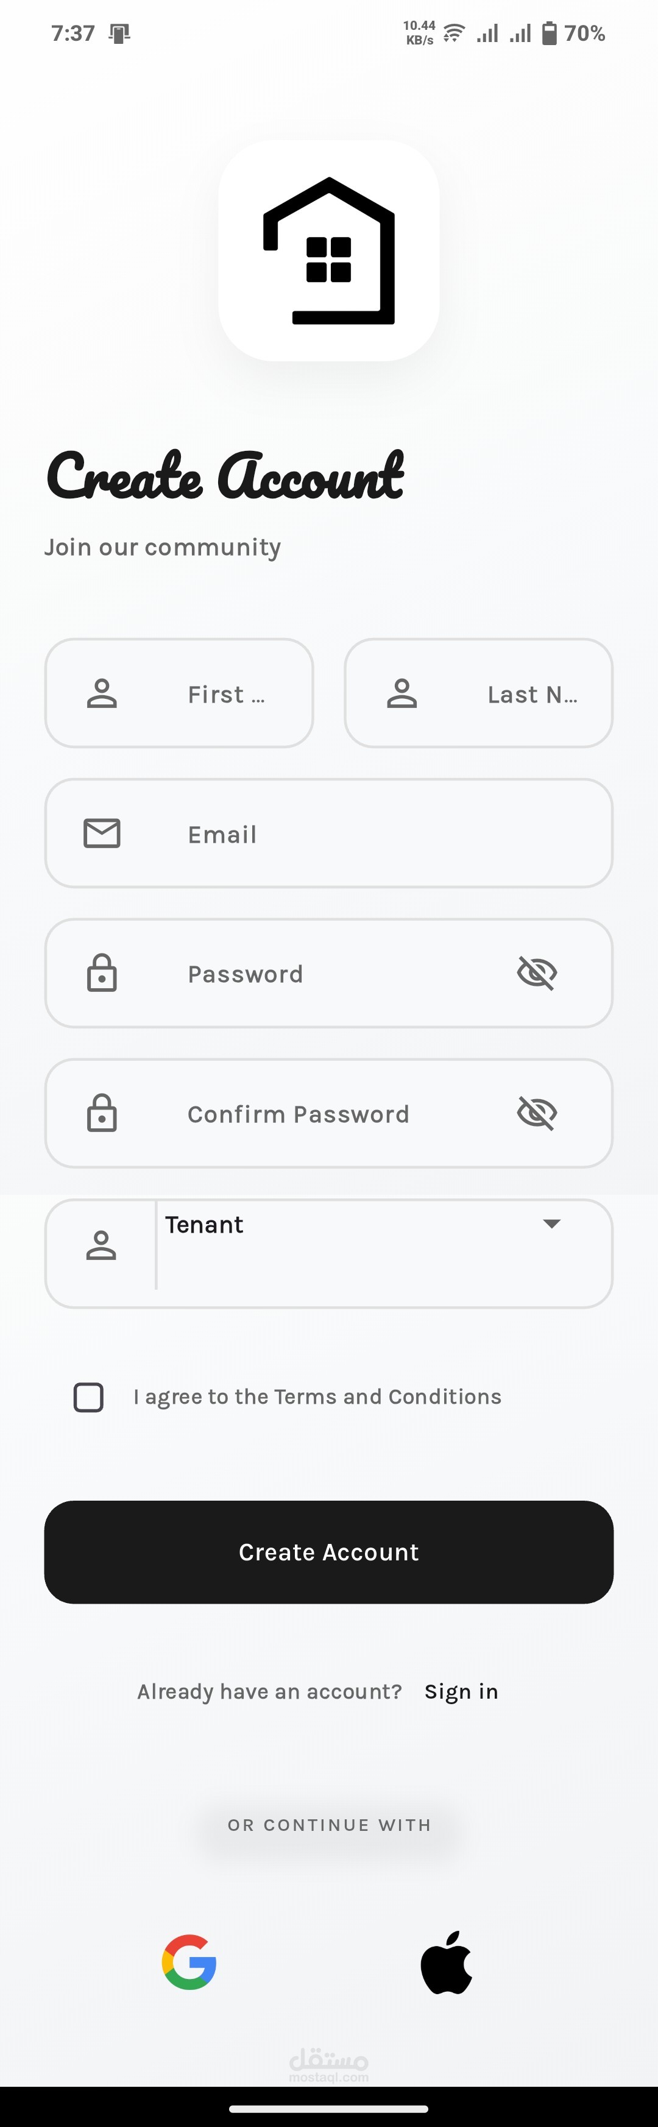Go to Sign in link
Screen dimensions: 658x2127
coord(461,1692)
